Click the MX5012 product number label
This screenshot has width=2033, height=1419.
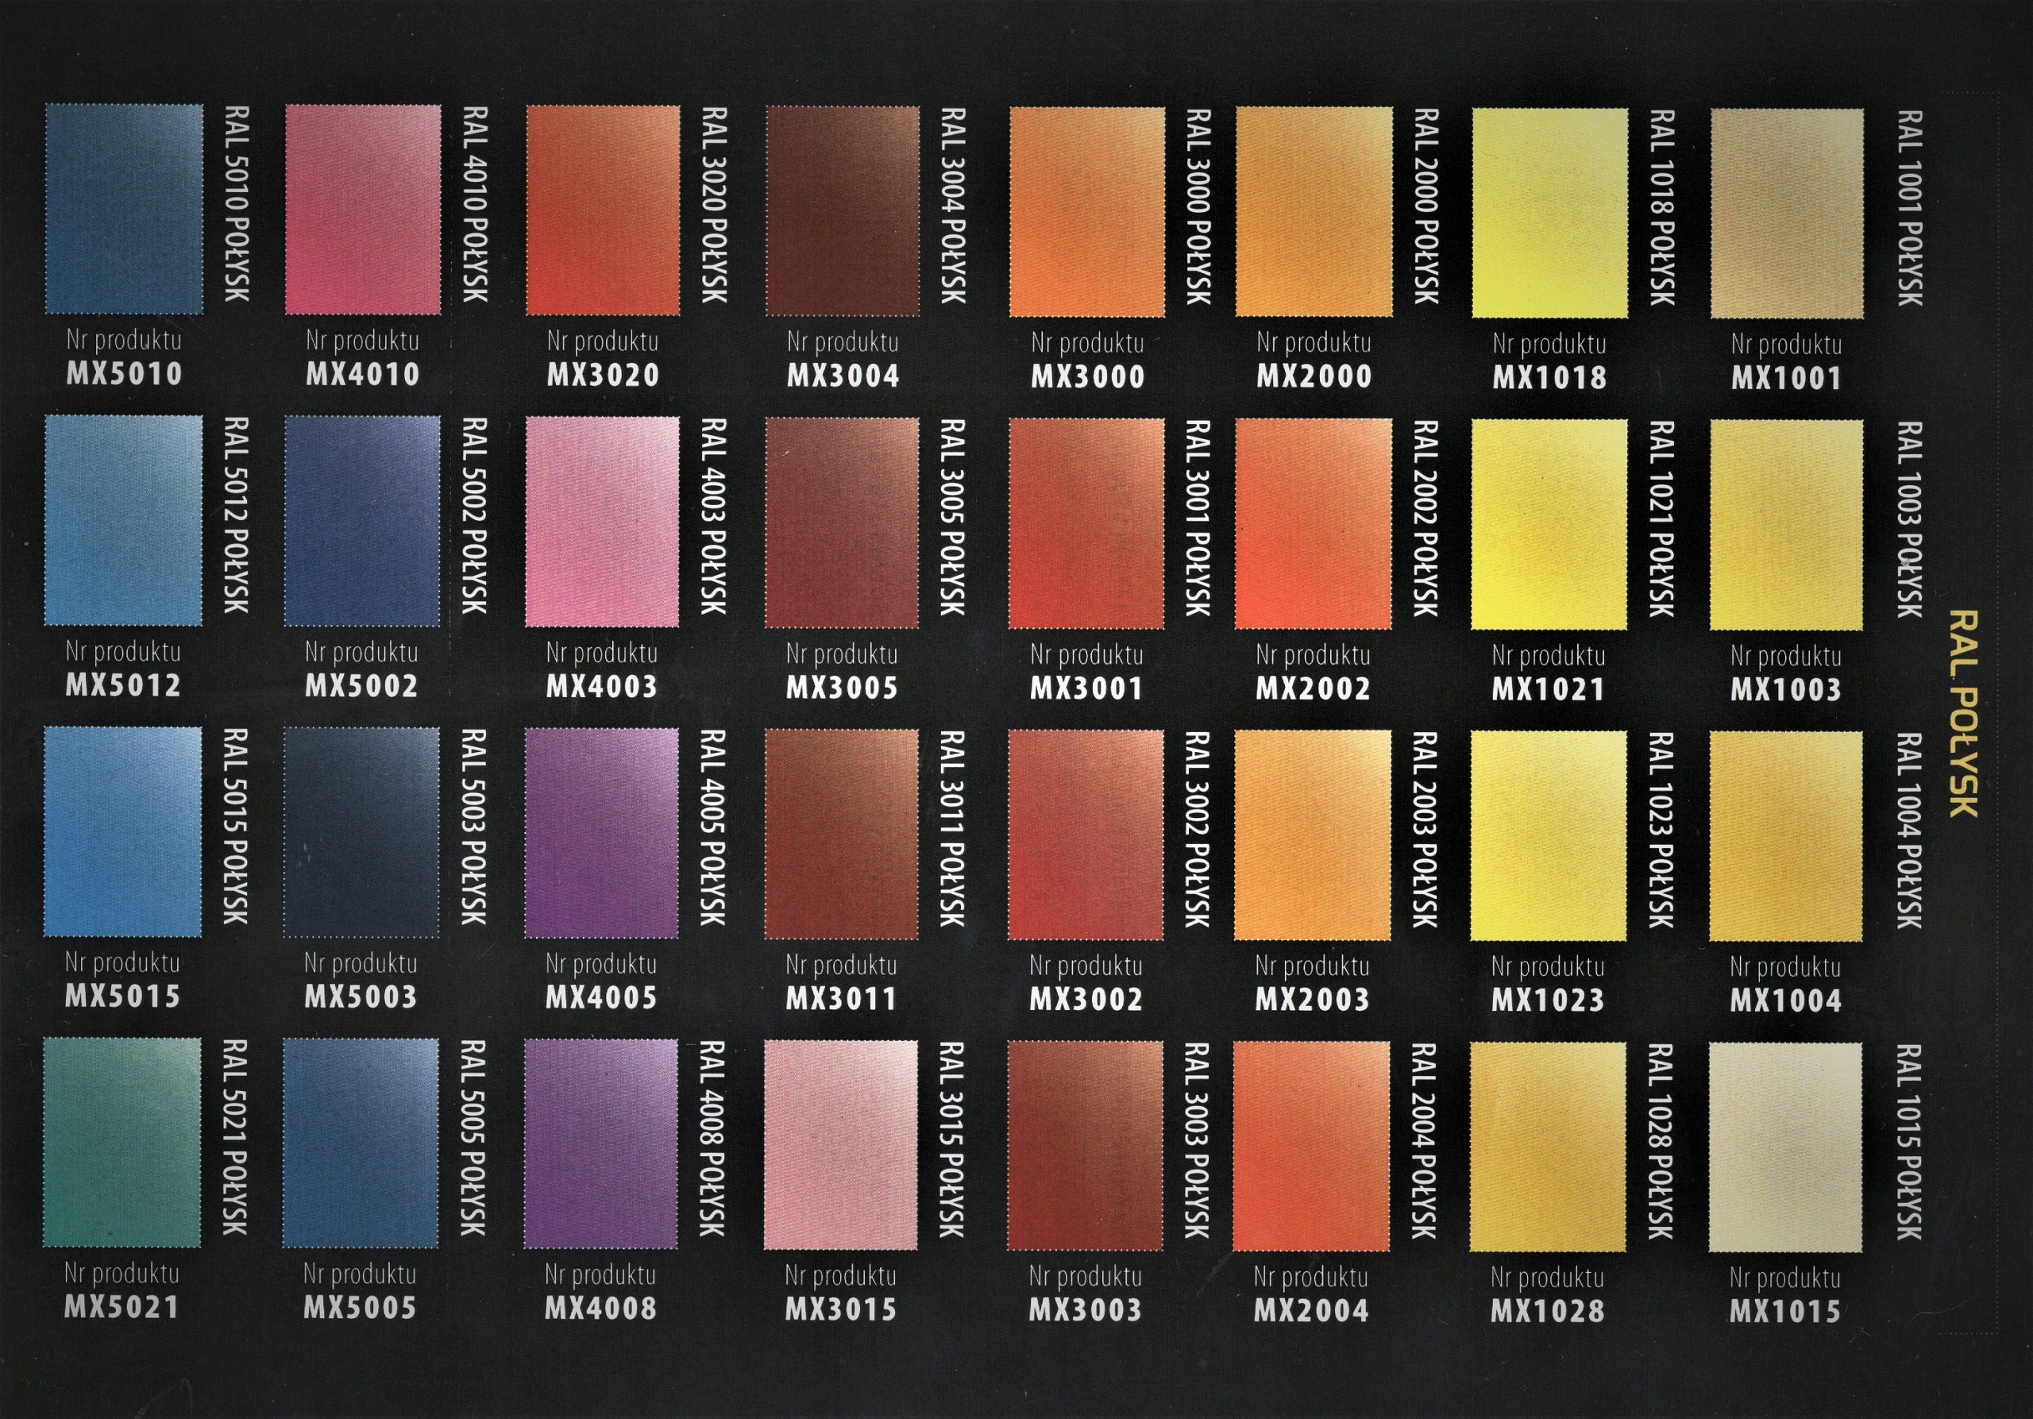(123, 685)
